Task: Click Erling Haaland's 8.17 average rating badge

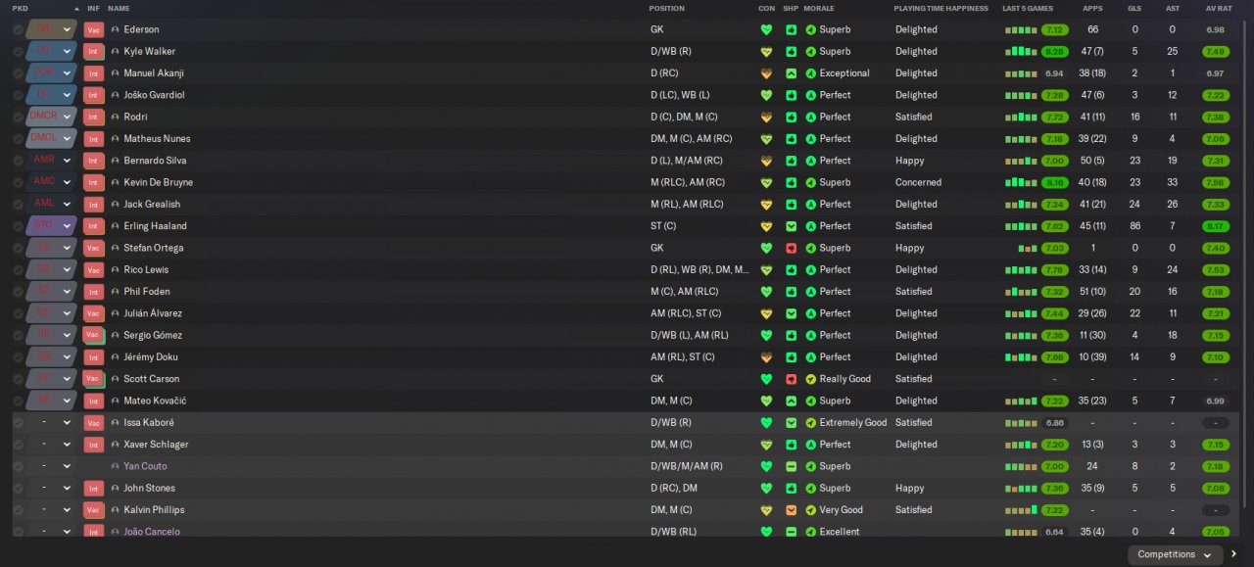Action: coord(1215,226)
